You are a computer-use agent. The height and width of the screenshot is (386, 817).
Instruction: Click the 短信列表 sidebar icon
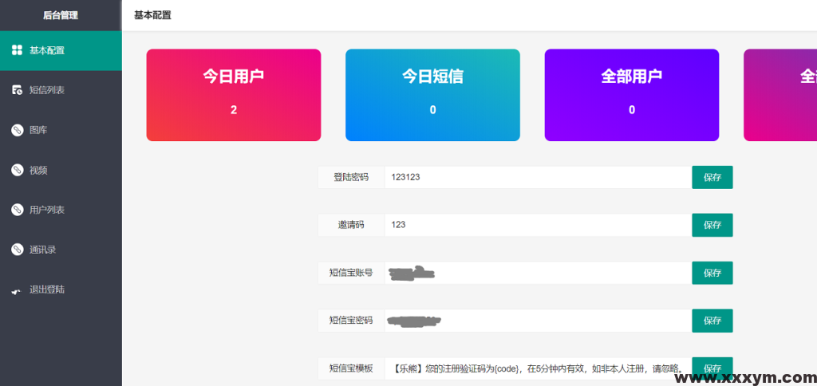coord(17,90)
